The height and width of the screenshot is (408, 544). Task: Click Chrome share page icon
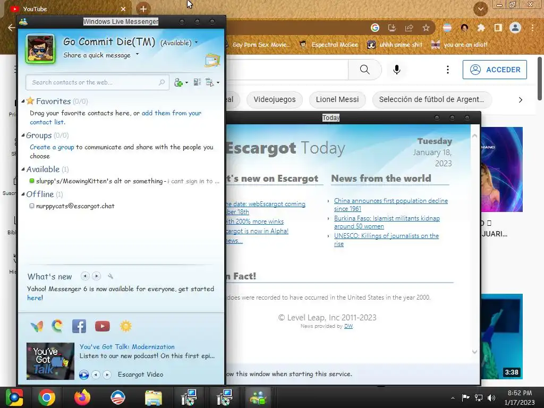pyautogui.click(x=409, y=28)
